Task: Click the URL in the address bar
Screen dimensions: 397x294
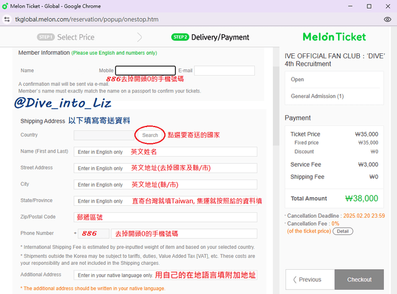Action: point(87,19)
